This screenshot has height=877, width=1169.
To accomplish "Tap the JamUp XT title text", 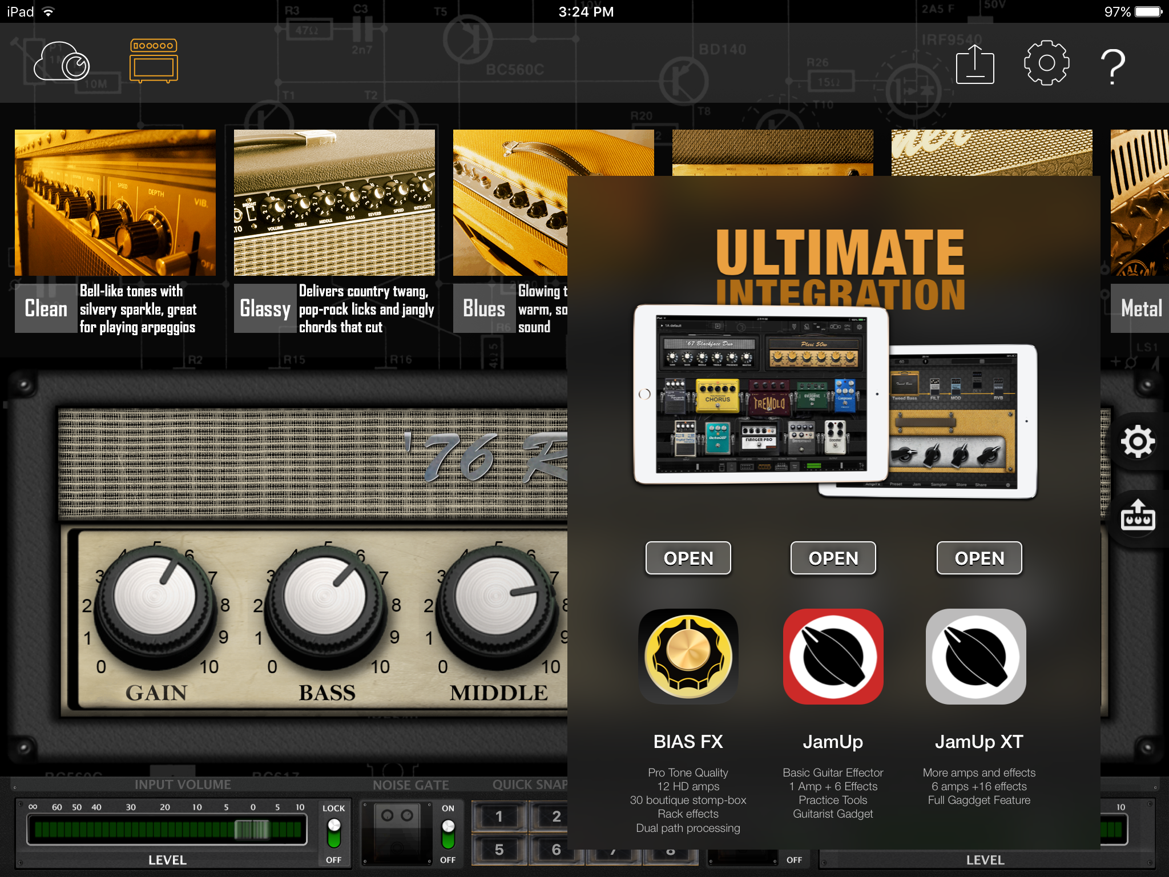I will 979,742.
